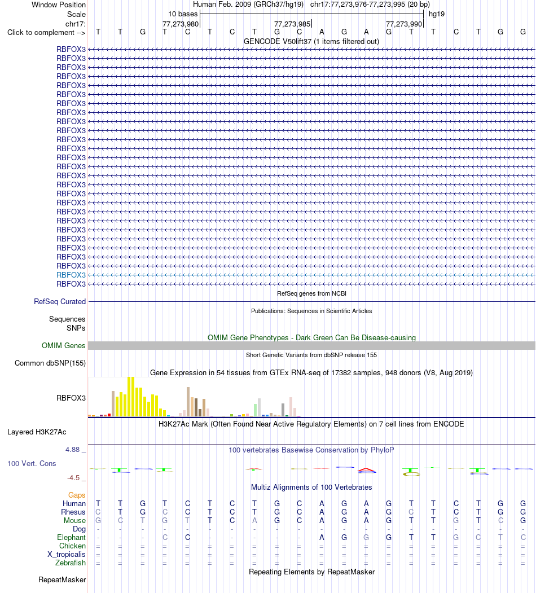Click 'Human Feb. 2009 (GRCh37/hg19)' title text
This screenshot has width=536, height=593.
(x=248, y=5)
